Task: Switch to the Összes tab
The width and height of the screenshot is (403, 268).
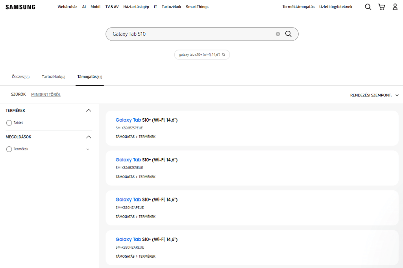Action: tap(20, 77)
